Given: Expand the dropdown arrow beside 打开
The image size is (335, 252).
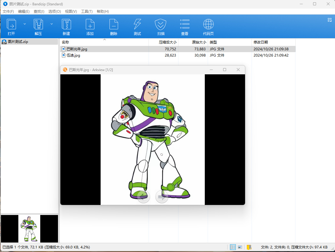Looking at the screenshot, I should (25, 24).
